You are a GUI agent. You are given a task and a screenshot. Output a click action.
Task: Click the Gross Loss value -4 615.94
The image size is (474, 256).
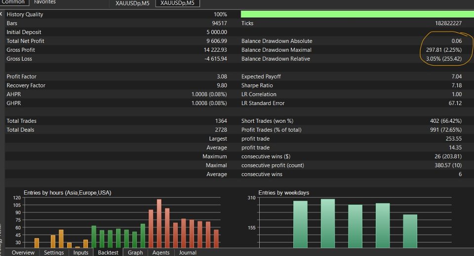(x=216, y=59)
